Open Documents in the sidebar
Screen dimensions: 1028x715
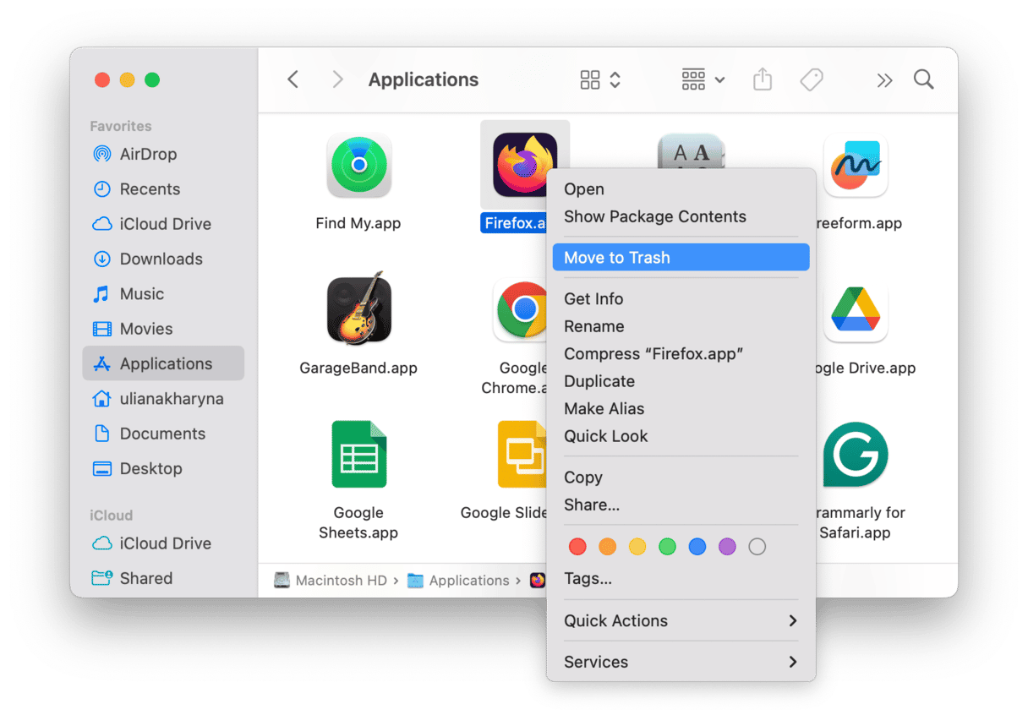(x=163, y=434)
